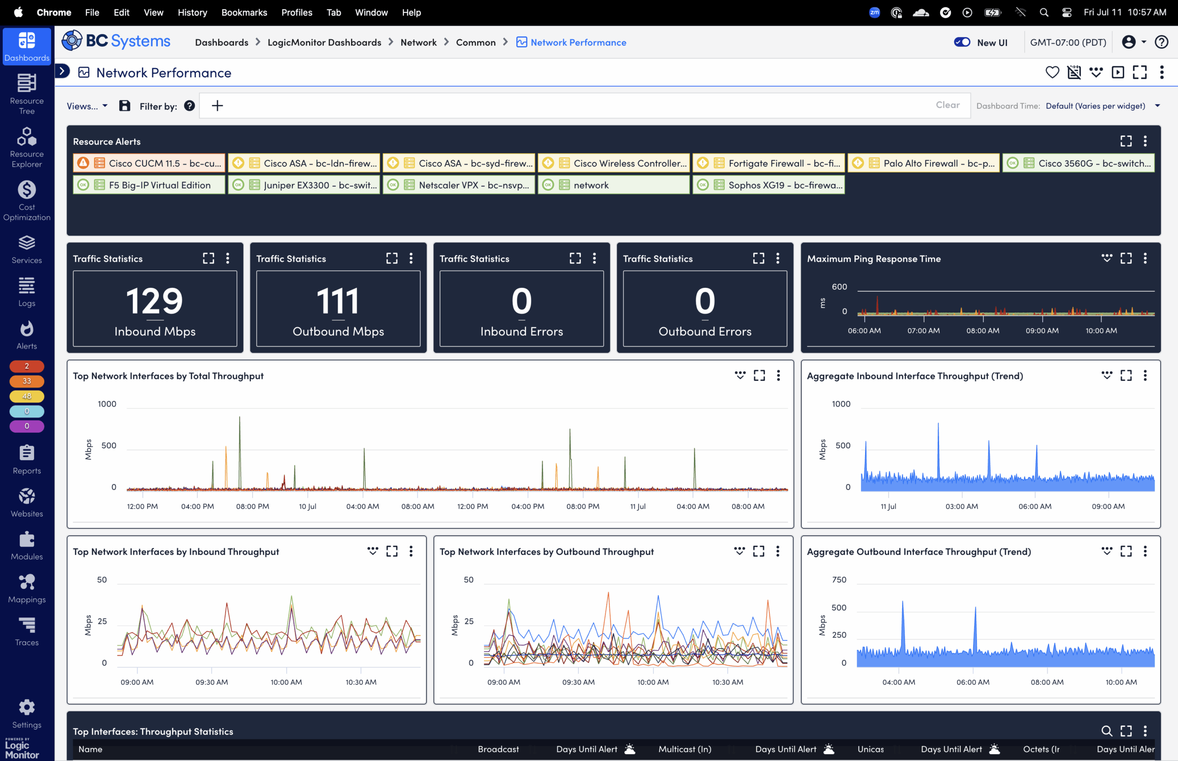This screenshot has width=1178, height=761.
Task: Click yellow warning alerts count 48 badge
Action: pos(27,396)
